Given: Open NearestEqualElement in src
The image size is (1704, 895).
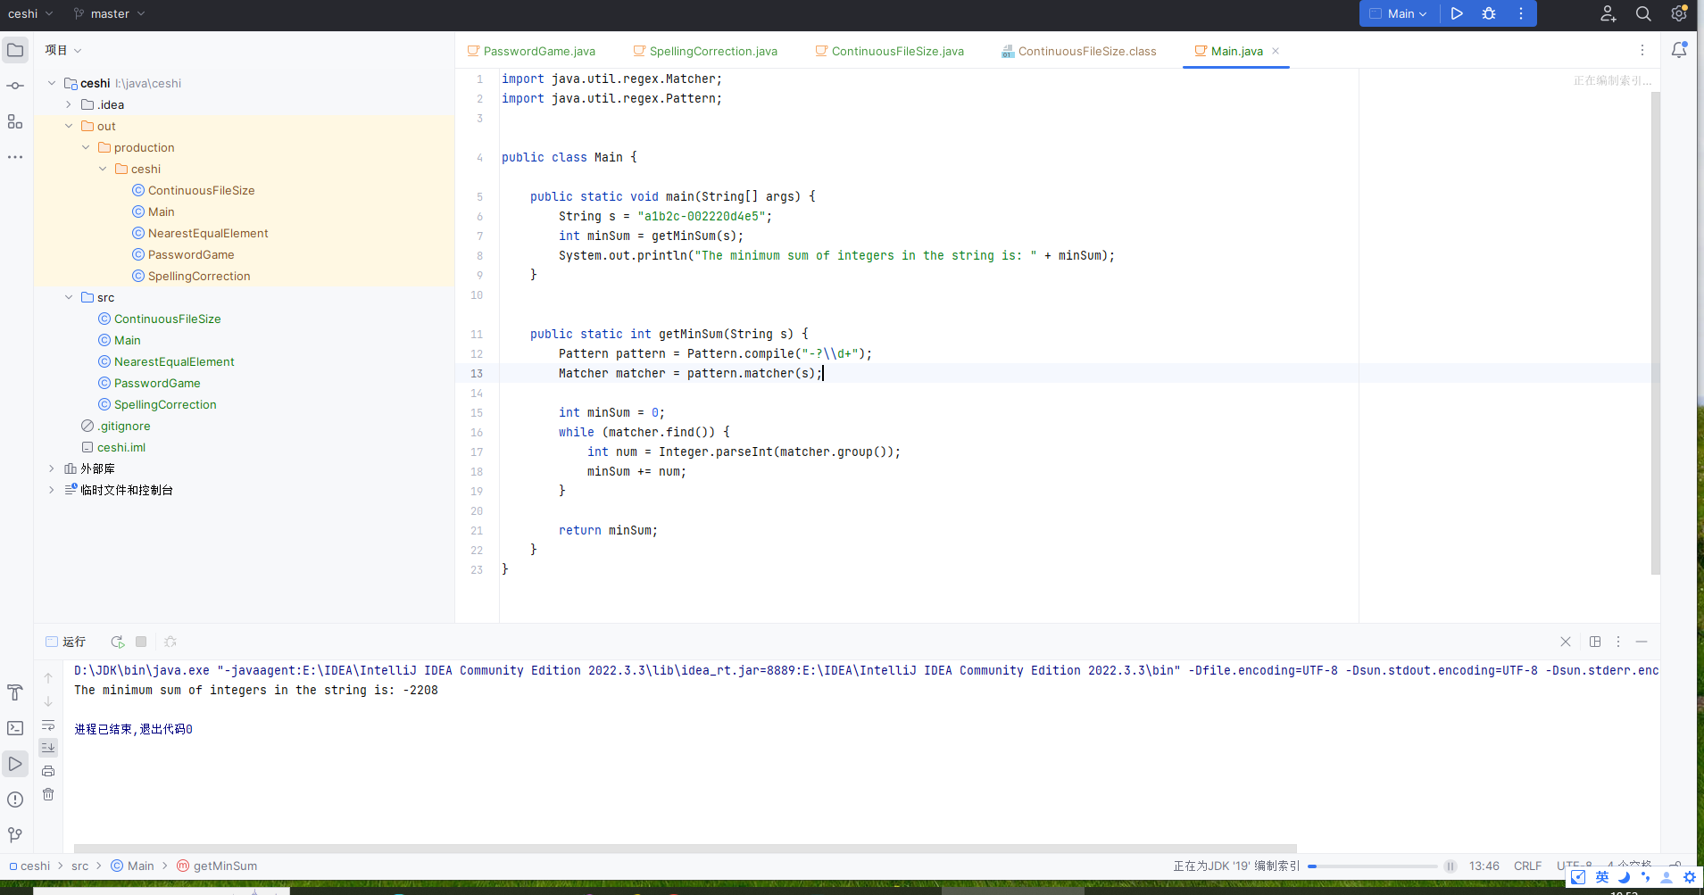Looking at the screenshot, I should (174, 361).
